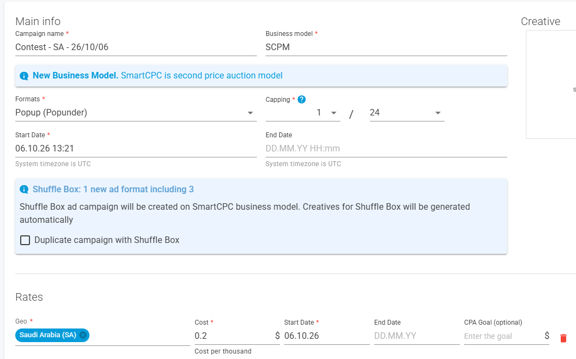This screenshot has width=576, height=359.
Task: Click the 'Main info' section heading
Action: pos(38,21)
